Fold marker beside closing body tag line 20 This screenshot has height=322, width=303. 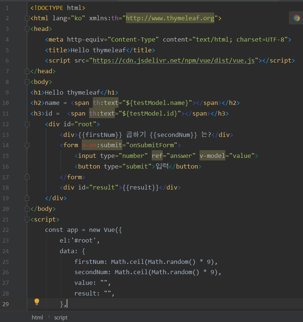[x=27, y=209]
